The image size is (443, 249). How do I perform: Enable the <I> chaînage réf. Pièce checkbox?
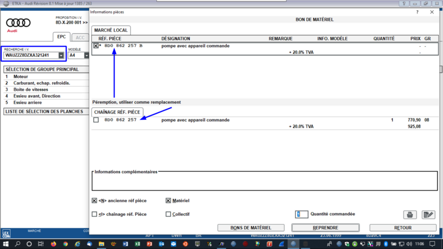94,214
